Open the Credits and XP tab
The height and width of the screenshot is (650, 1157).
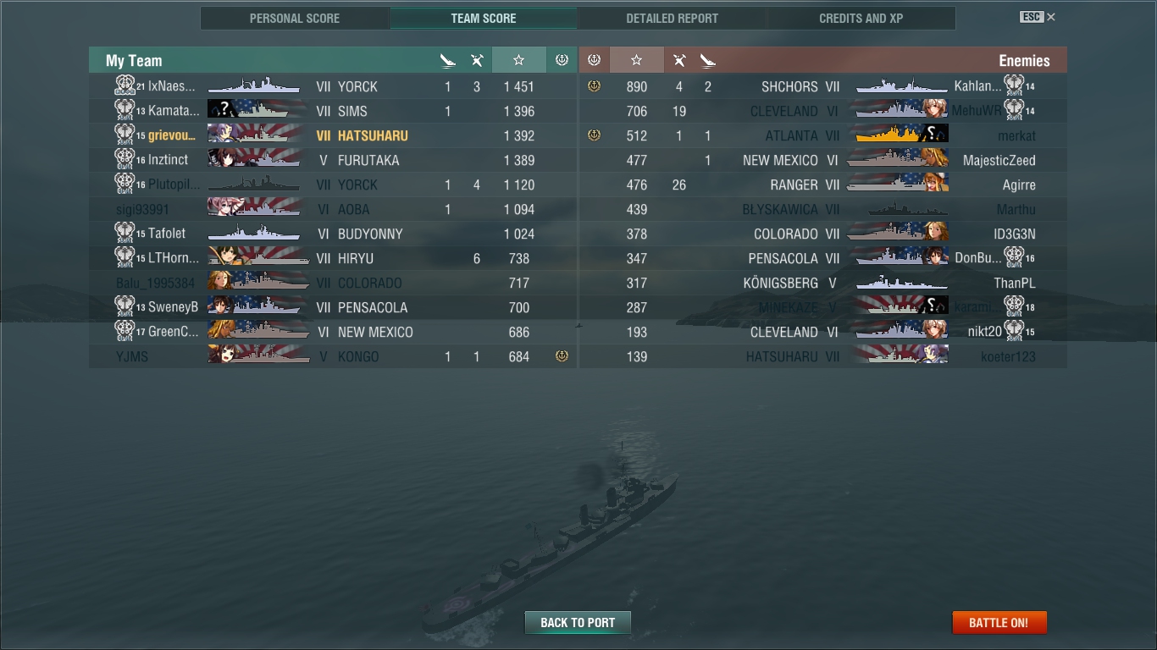coord(861,18)
